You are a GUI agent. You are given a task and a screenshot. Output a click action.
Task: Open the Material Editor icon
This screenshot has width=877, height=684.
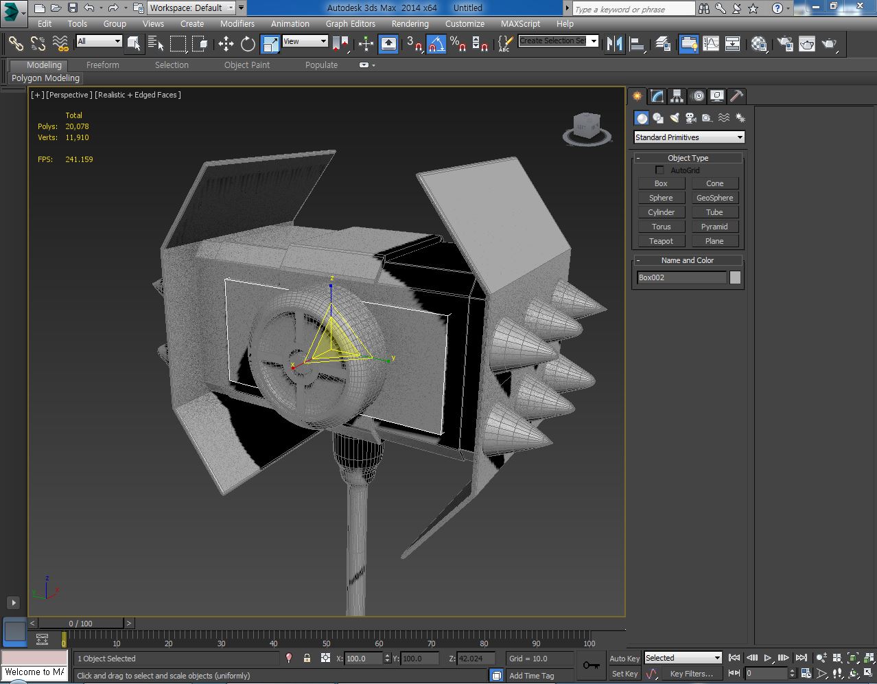pyautogui.click(x=759, y=44)
